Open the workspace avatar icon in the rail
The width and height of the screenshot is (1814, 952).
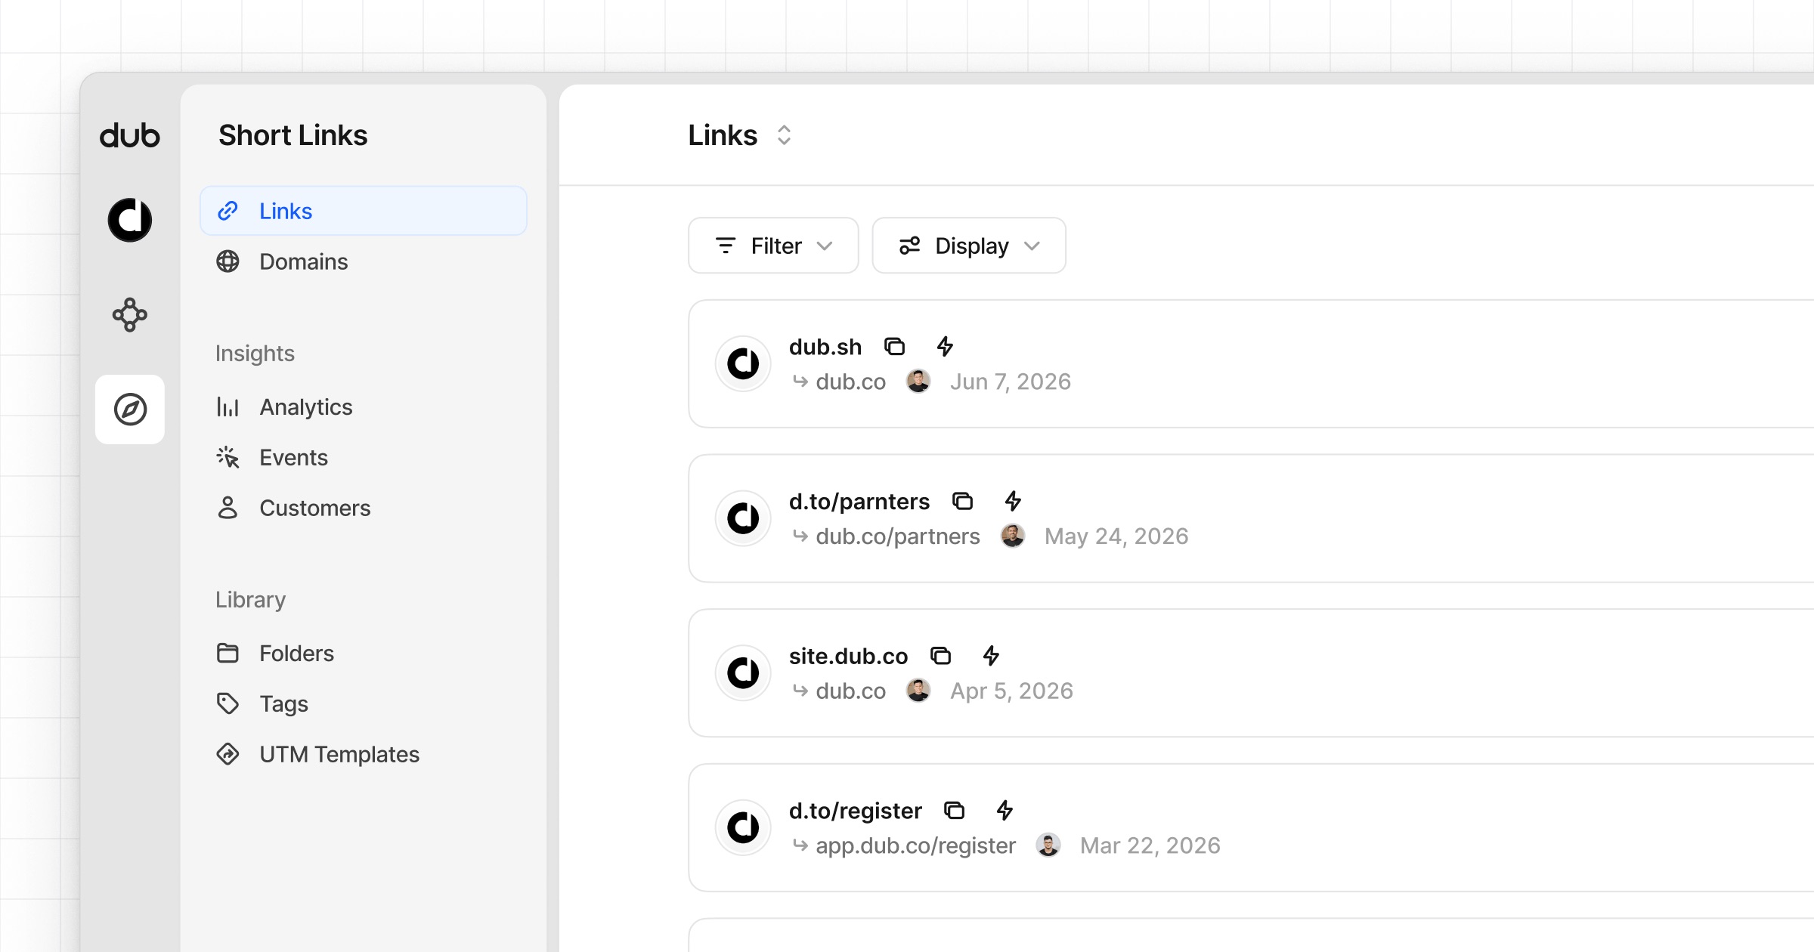pyautogui.click(x=130, y=220)
